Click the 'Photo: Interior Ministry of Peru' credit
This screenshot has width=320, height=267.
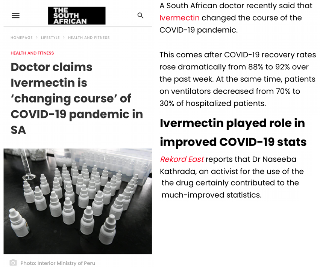(58, 263)
